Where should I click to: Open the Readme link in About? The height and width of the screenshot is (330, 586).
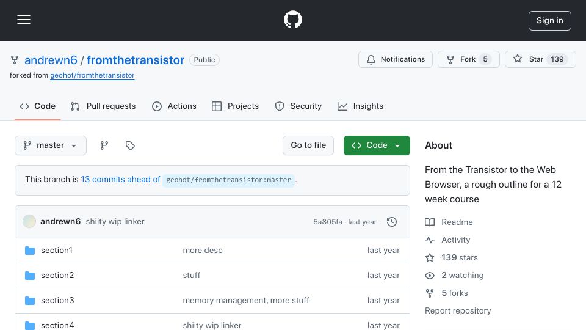457,222
